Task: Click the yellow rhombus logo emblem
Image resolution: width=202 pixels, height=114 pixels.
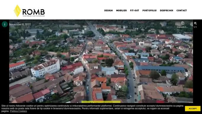Action: click(17, 11)
